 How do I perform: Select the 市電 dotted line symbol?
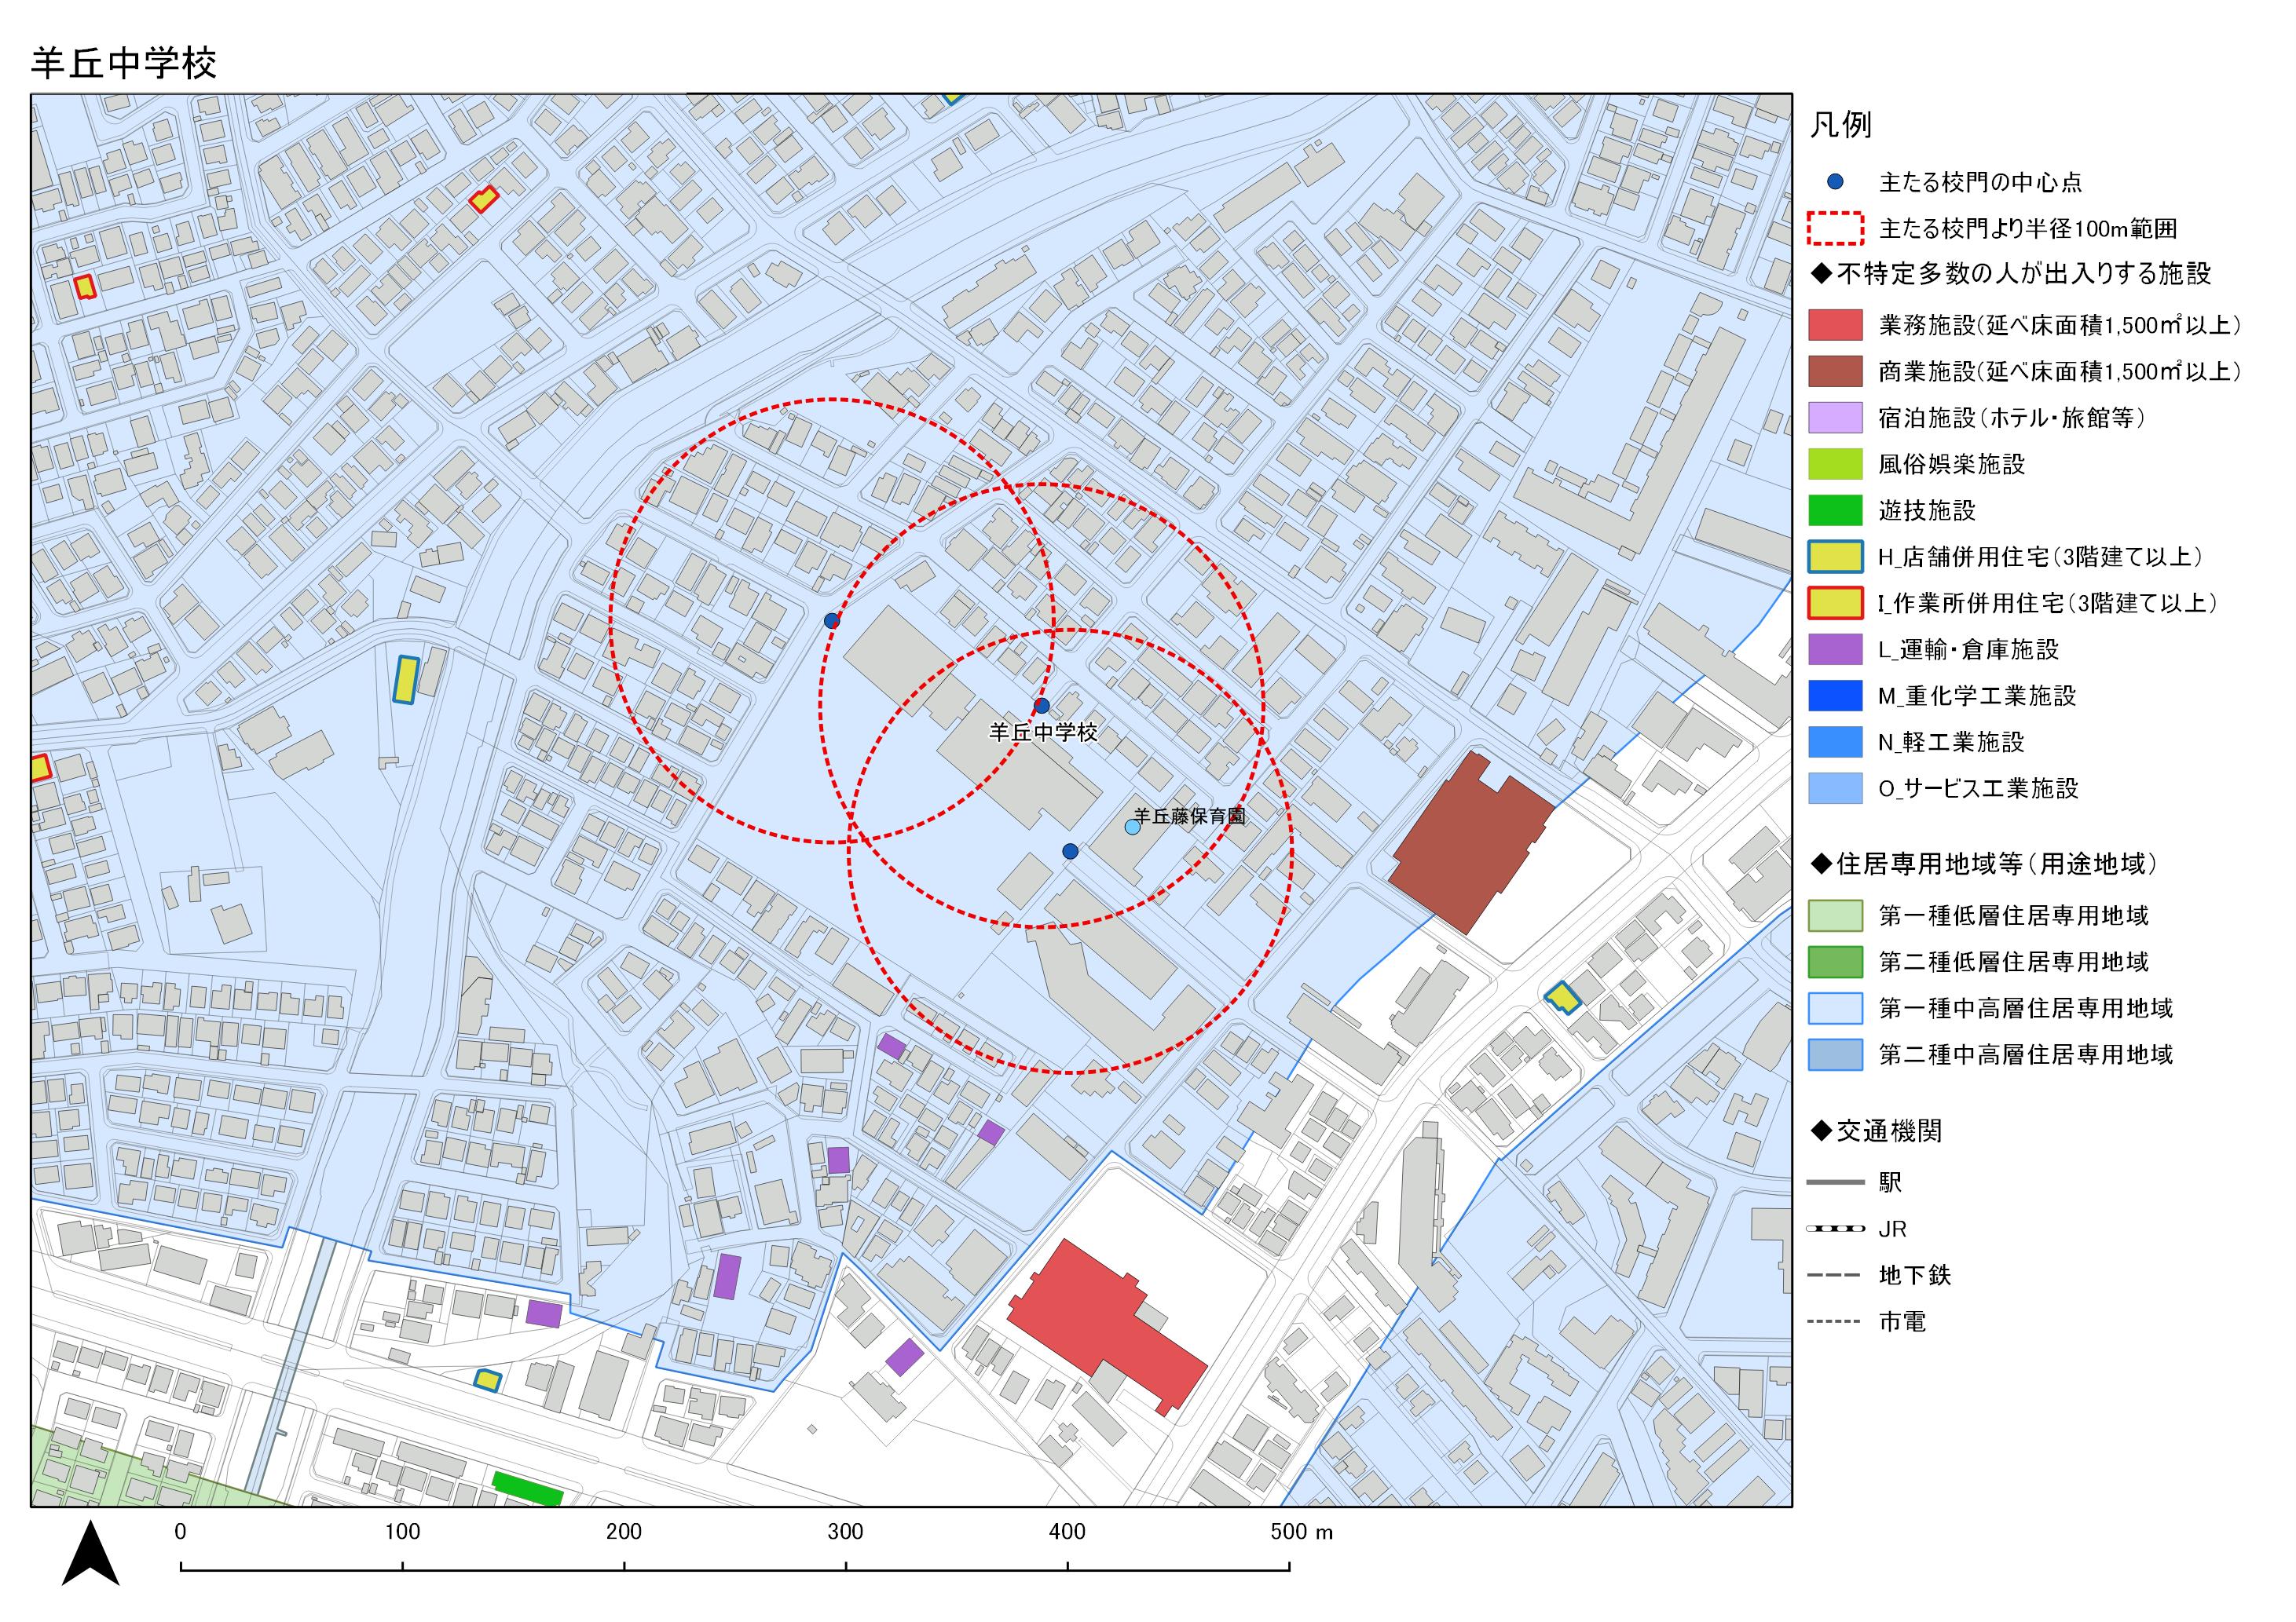(x=1835, y=1321)
